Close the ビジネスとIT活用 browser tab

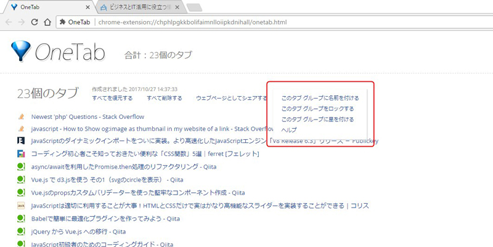pyautogui.click(x=177, y=7)
